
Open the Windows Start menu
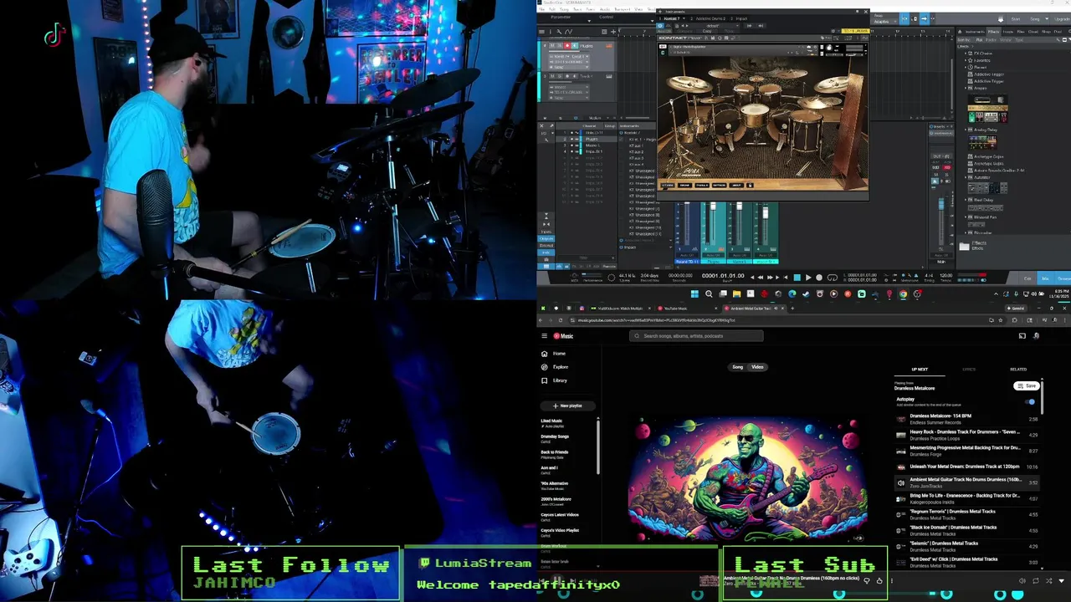694,293
